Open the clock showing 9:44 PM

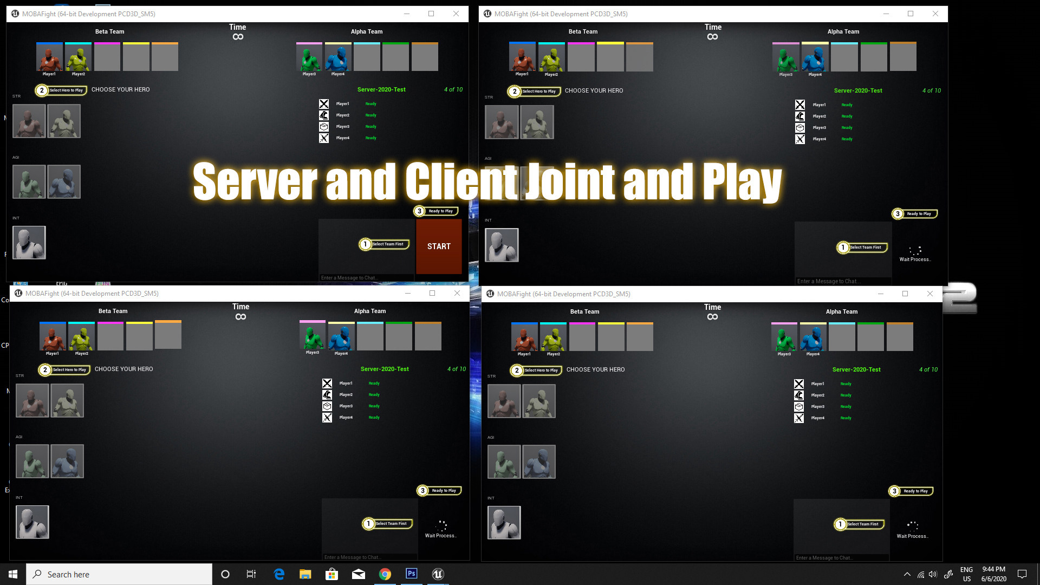[x=993, y=574]
